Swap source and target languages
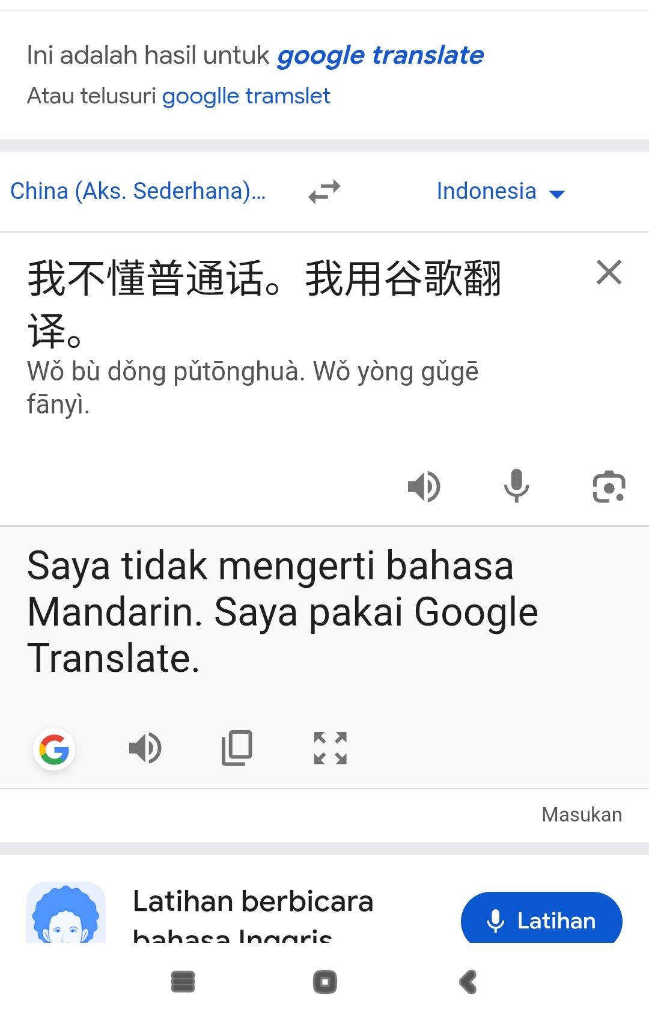 324,192
